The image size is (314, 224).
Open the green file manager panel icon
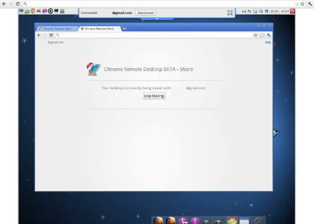pos(27,11)
